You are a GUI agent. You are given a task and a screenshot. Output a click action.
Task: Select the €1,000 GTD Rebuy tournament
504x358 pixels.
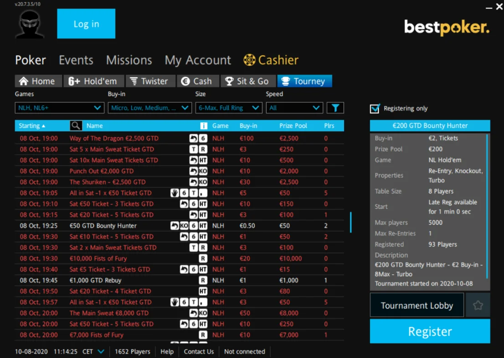(x=180, y=280)
